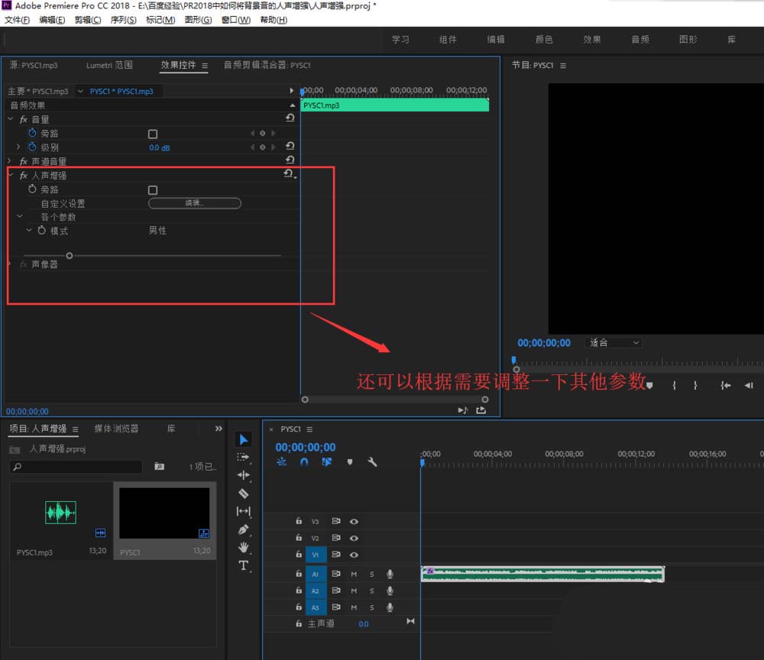
Task: Click the 模式 slider handle
Action: (70, 255)
